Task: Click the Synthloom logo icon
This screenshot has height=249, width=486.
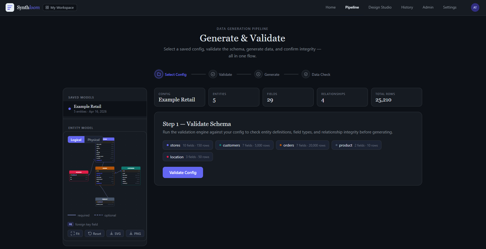Action: click(x=10, y=7)
